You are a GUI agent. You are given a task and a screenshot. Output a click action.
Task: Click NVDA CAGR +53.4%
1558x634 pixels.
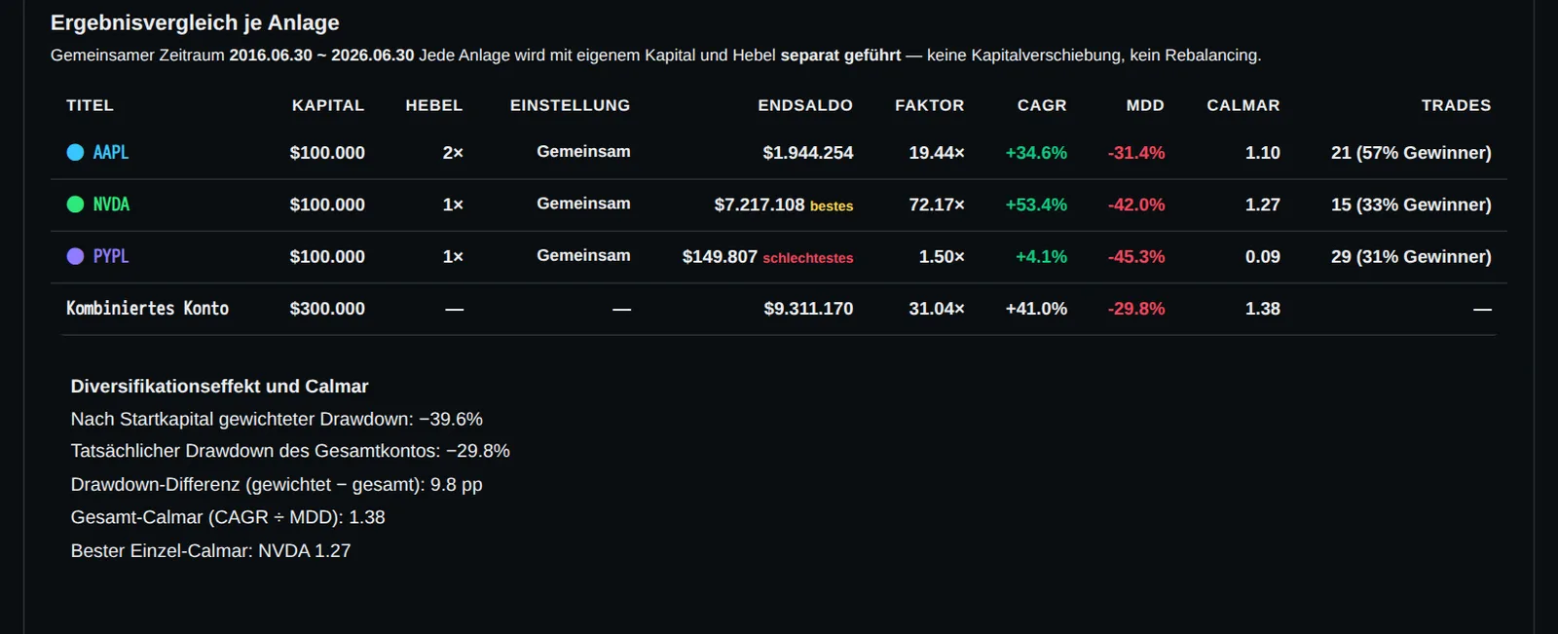point(1036,205)
